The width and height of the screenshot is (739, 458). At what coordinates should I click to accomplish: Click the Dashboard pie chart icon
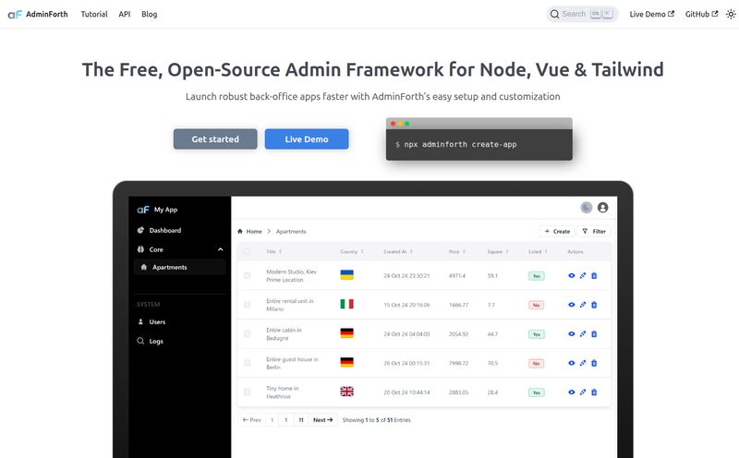click(140, 230)
